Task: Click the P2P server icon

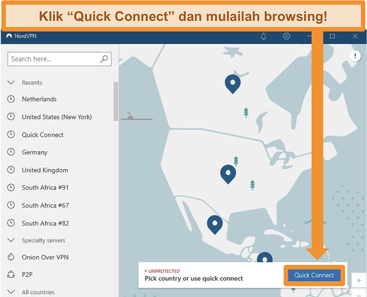Action: point(11,274)
